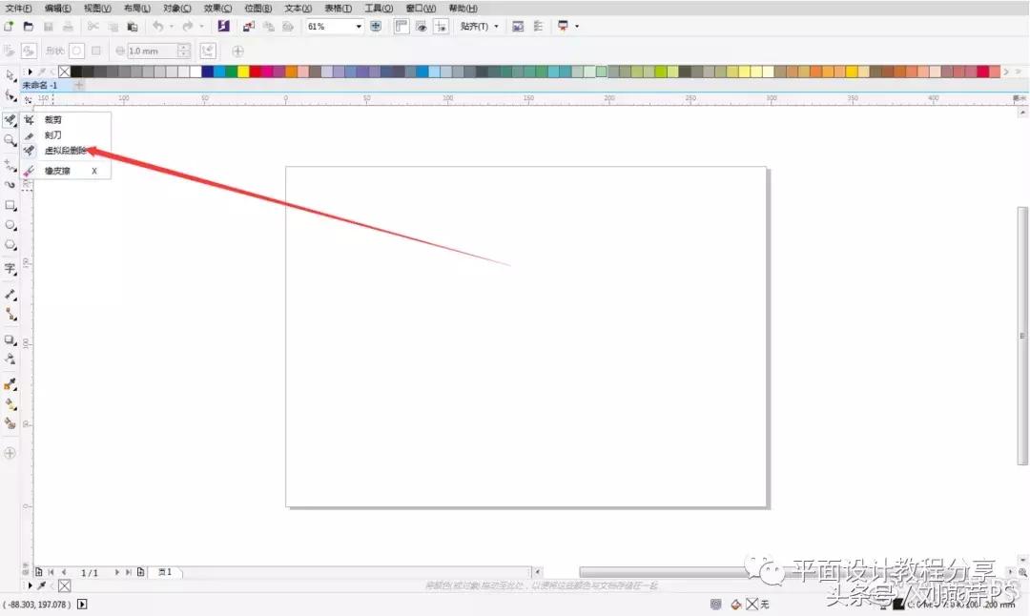The height and width of the screenshot is (616, 1030).
Task: Open the 位图 (Bitmap) menu
Action: (257, 8)
